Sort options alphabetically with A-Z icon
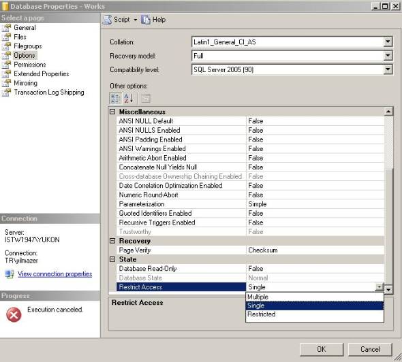 click(x=129, y=98)
